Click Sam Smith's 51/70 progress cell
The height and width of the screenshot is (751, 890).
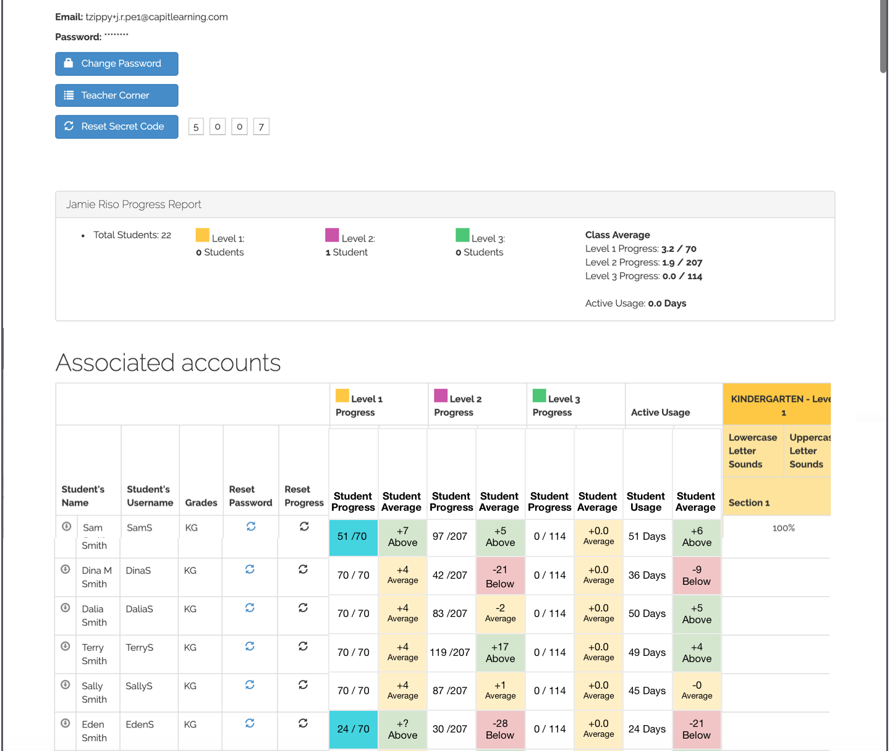353,537
